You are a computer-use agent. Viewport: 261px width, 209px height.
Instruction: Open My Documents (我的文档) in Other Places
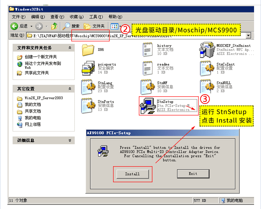[x=29, y=105]
